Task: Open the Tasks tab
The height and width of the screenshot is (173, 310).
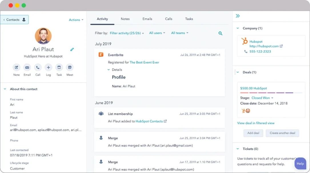Action: (x=189, y=19)
